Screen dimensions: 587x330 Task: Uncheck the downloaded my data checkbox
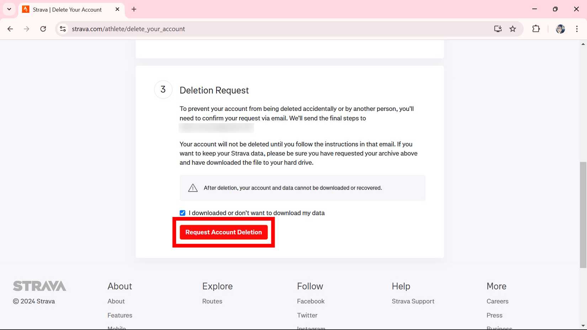183,213
